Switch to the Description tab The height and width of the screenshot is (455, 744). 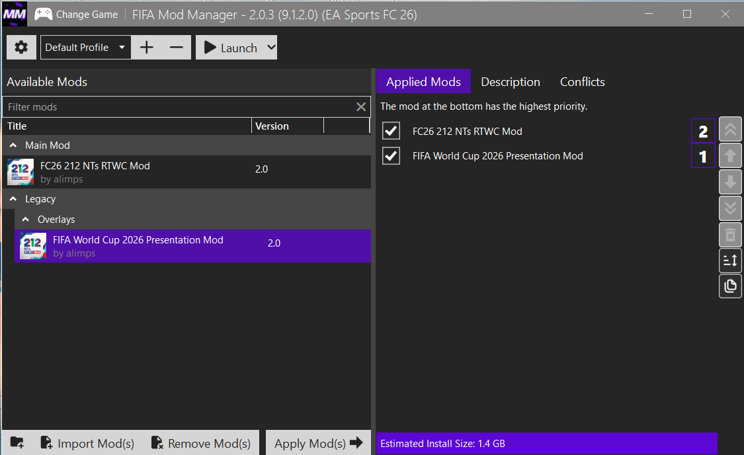pos(511,81)
